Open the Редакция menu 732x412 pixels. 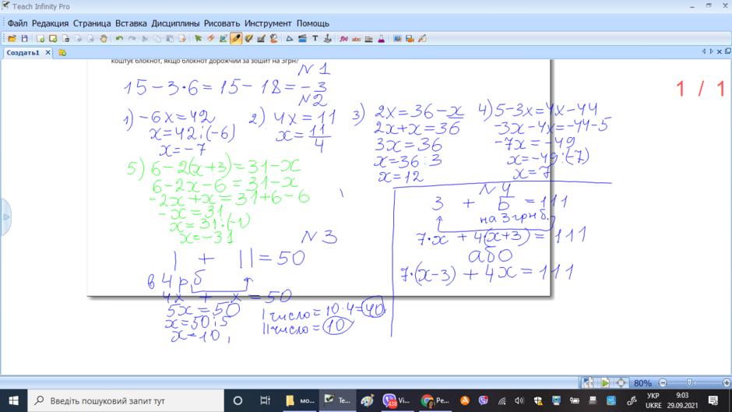(50, 23)
